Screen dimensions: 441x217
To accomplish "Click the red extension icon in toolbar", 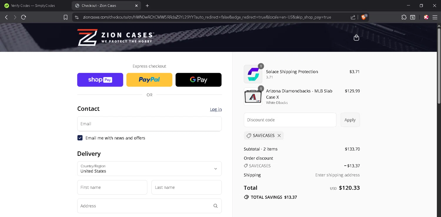I will point(426,17).
